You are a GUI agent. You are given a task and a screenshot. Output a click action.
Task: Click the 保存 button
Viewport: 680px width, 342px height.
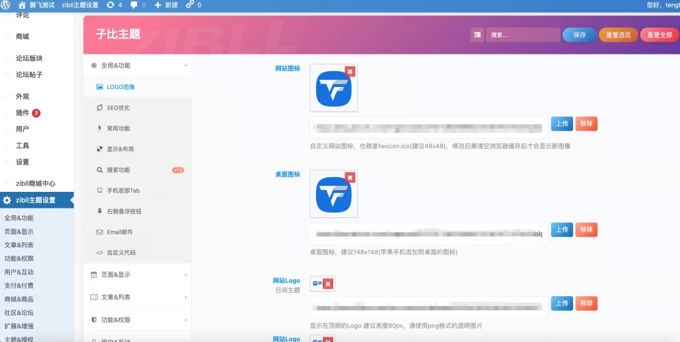[579, 35]
